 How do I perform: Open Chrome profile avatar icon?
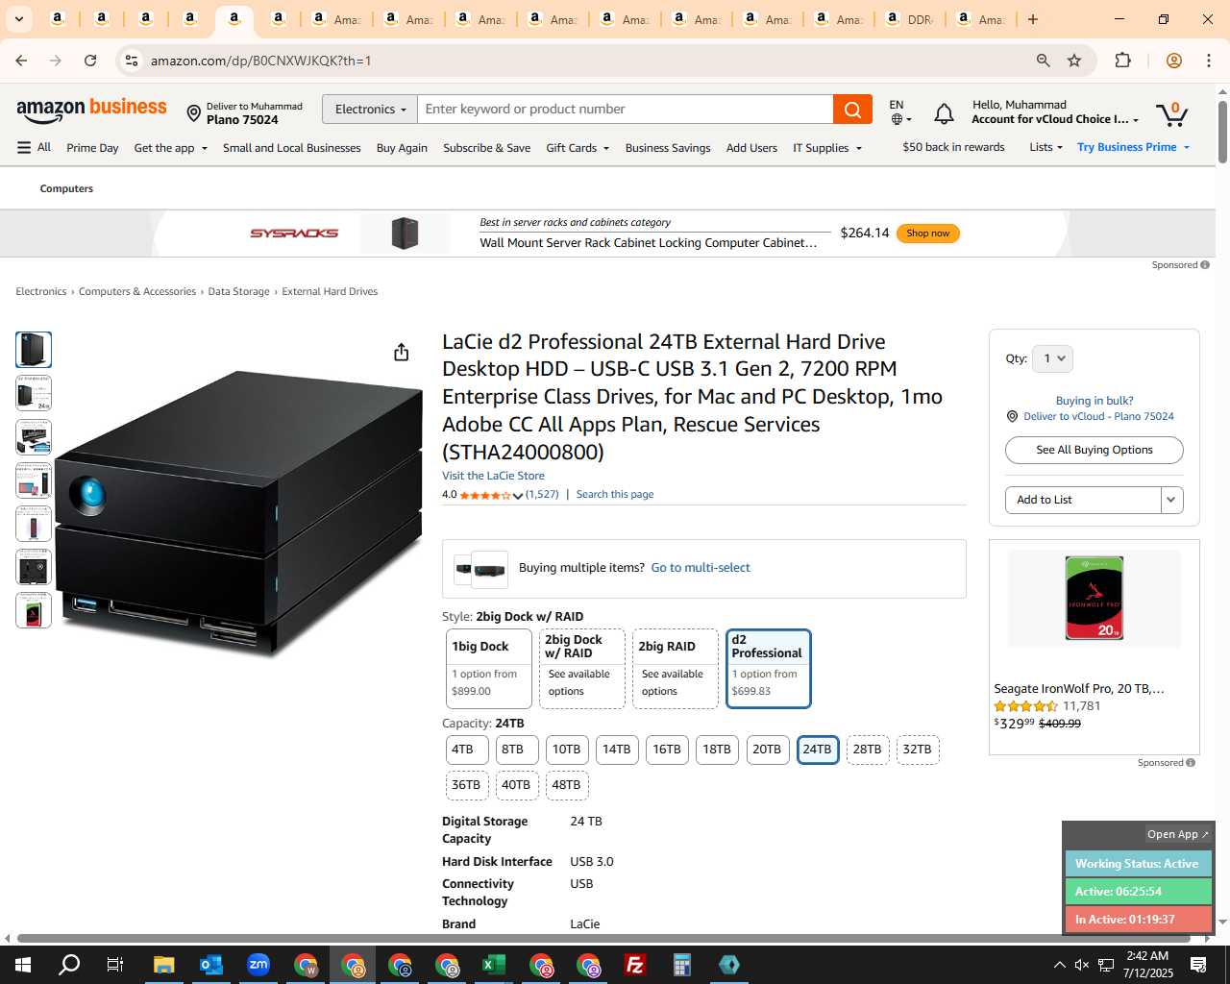click(1173, 61)
